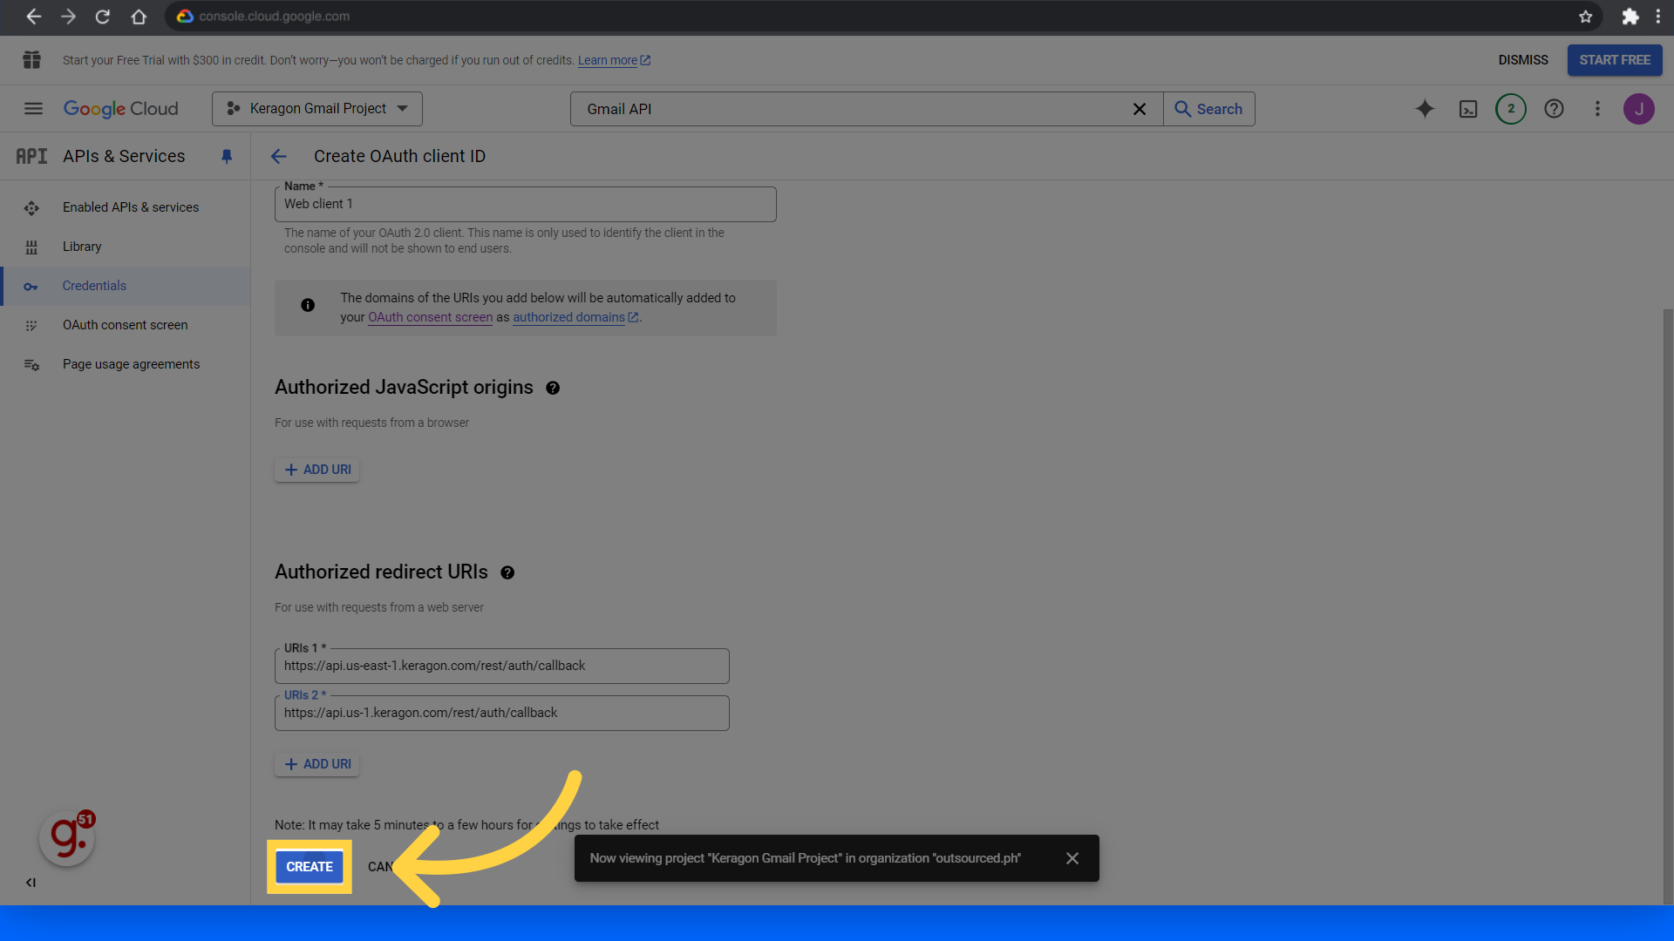
Task: Open the three-dot settings menu in header
Action: 1597,109
